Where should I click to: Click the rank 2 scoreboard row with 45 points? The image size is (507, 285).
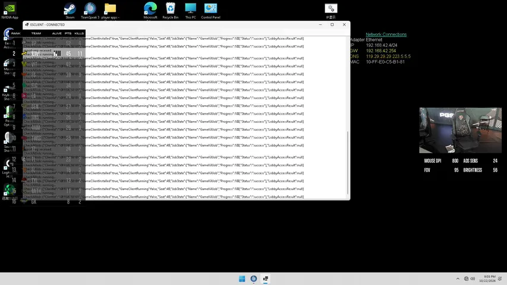(47, 53)
